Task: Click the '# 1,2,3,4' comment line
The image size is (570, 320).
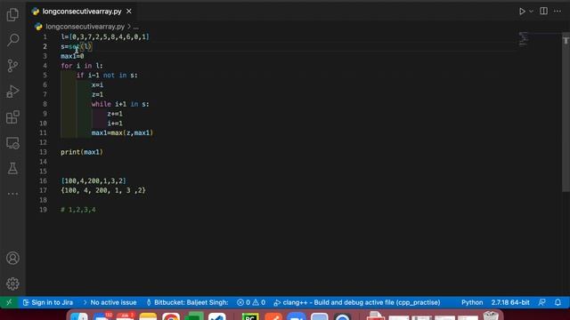Action: tap(78, 210)
